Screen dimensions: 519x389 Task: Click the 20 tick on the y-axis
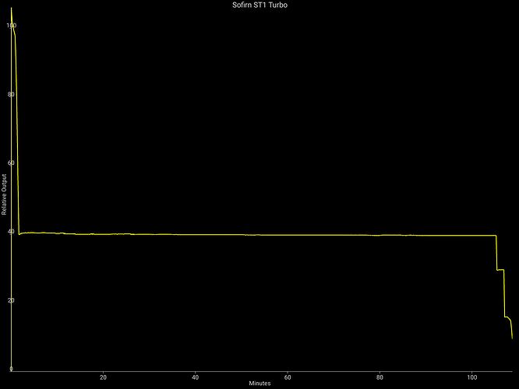pyautogui.click(x=11, y=300)
